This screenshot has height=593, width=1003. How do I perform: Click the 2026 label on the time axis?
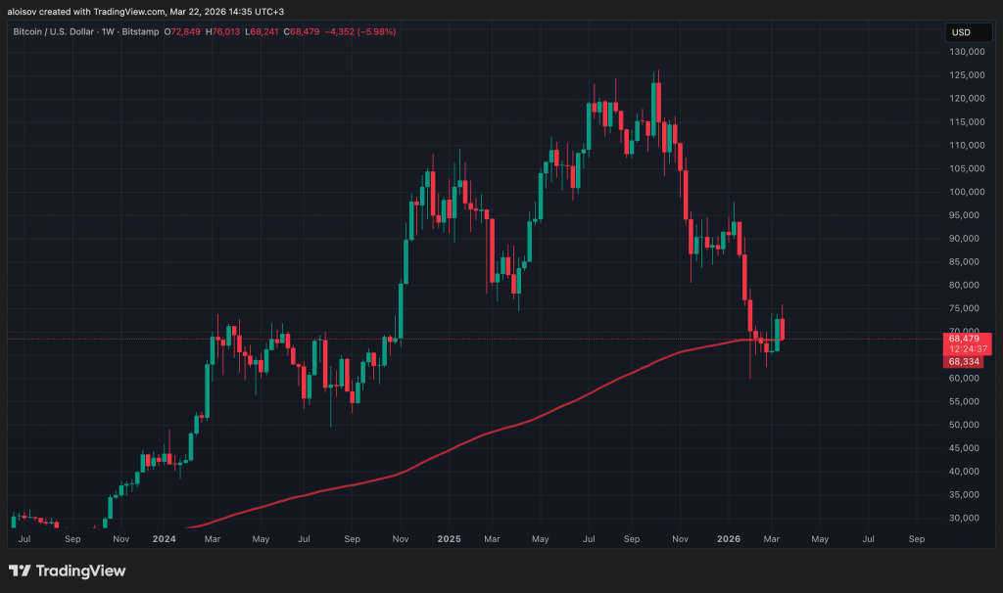tap(728, 538)
